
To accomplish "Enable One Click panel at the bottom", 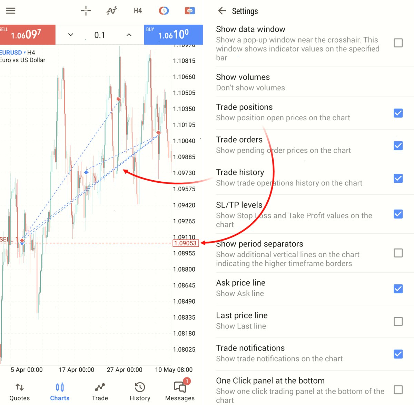I will (x=398, y=390).
